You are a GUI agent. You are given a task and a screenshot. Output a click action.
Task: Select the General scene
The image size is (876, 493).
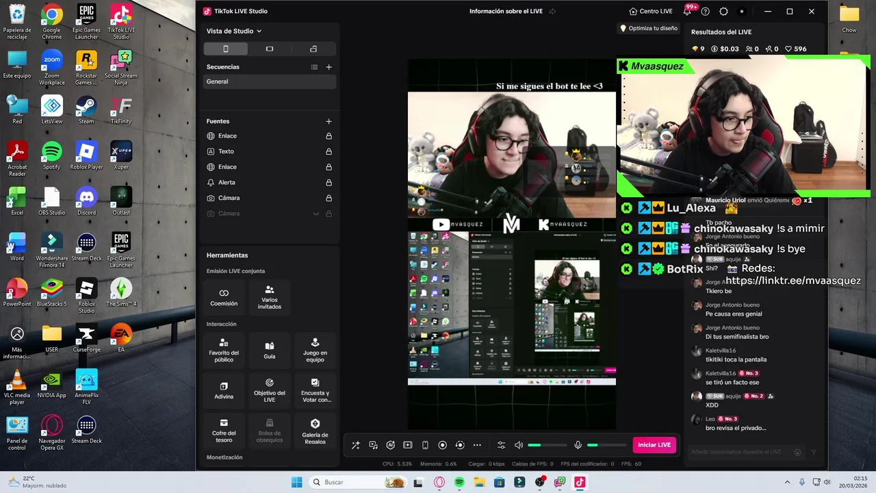tap(270, 81)
